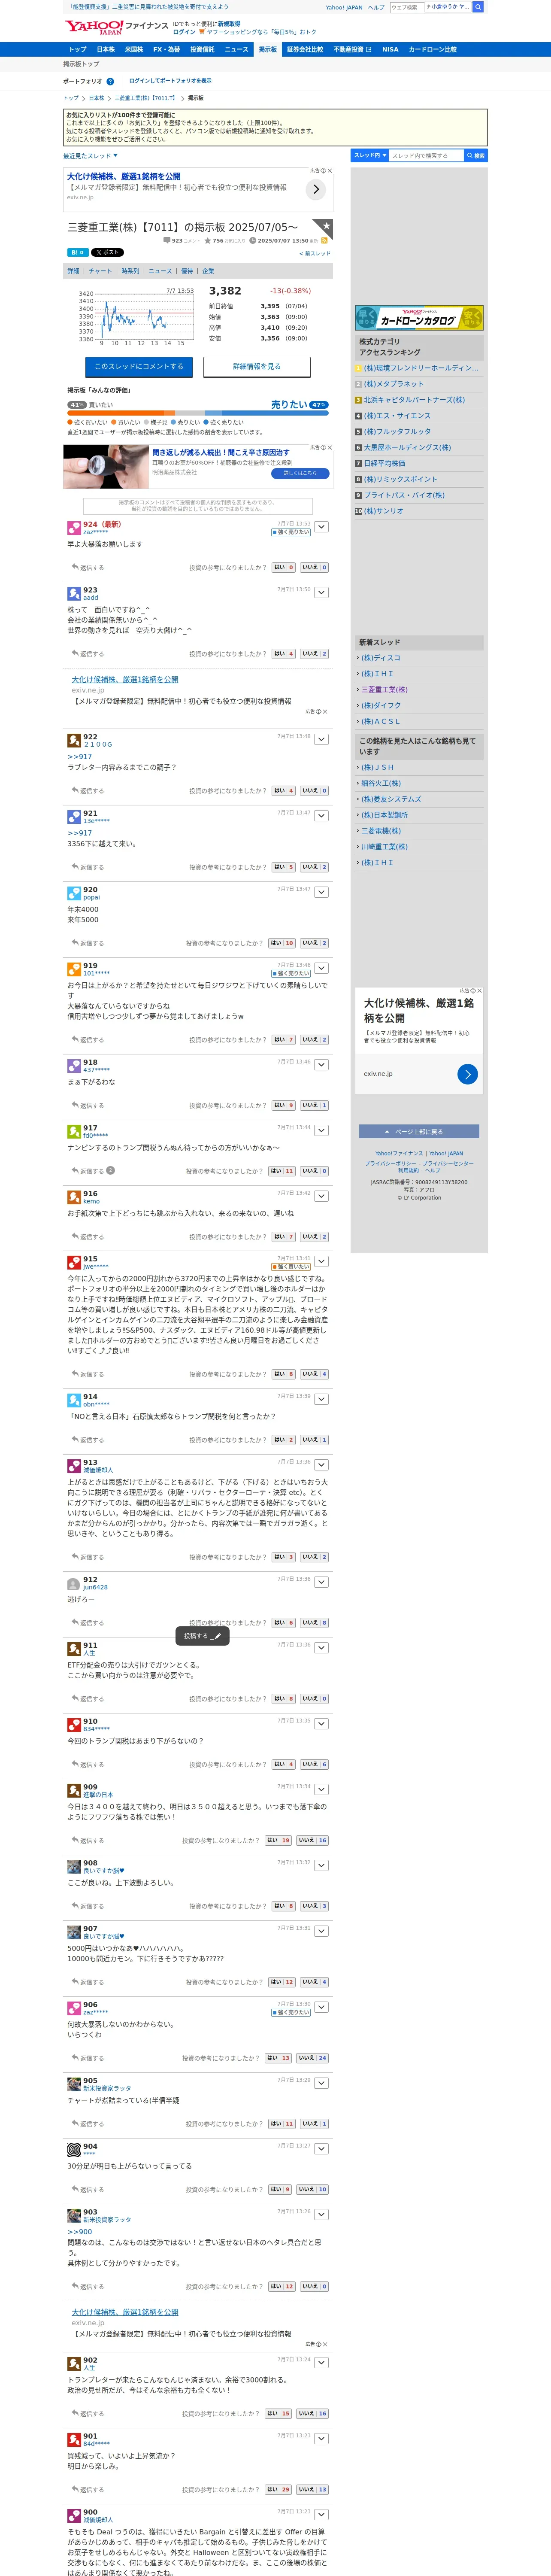Click the floating 投稿する pencil button
551x2576 pixels.
203,1636
